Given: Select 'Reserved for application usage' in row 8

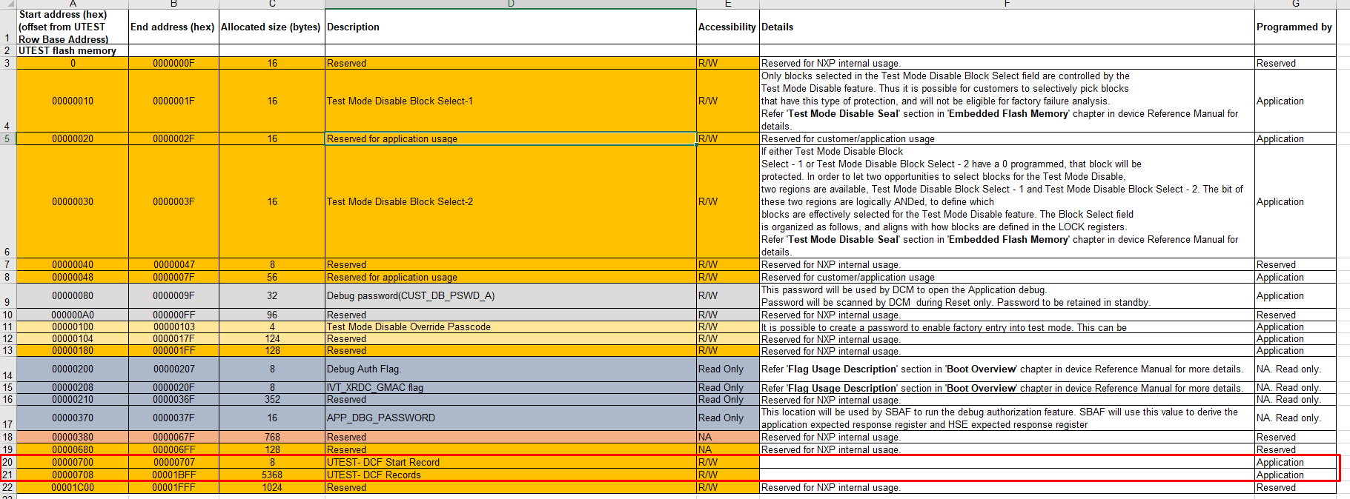Looking at the screenshot, I should pos(511,277).
